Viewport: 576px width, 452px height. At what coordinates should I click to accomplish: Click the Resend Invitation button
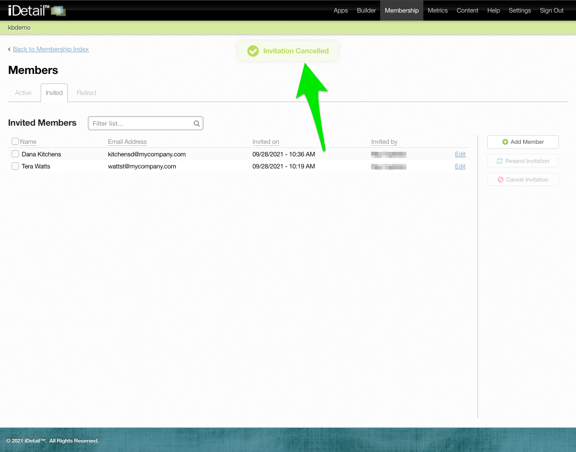click(x=523, y=161)
